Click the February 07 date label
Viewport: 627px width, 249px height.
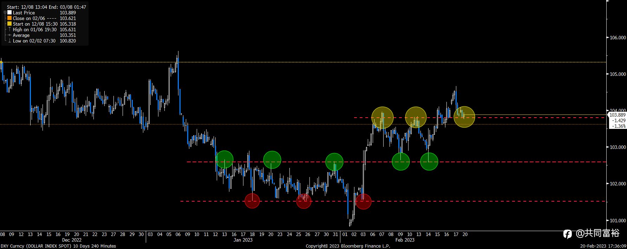[x=382, y=234]
